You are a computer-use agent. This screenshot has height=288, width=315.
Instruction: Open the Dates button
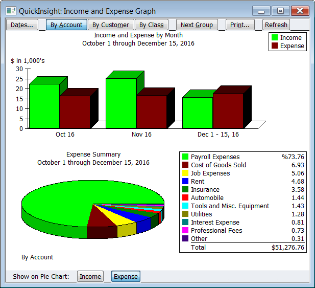tap(22, 25)
